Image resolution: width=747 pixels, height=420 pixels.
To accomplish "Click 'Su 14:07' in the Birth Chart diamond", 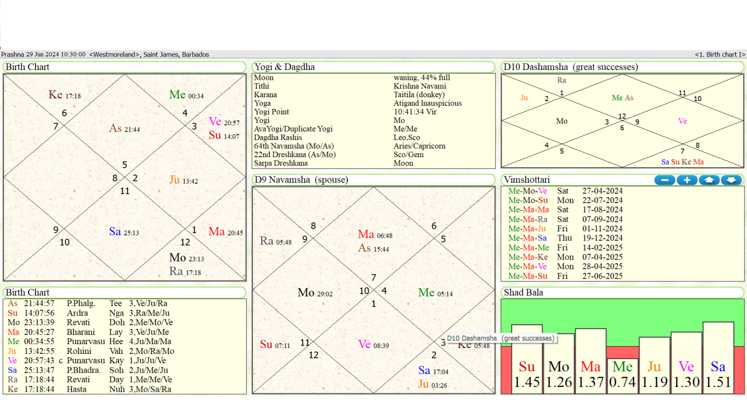I will 224,135.
